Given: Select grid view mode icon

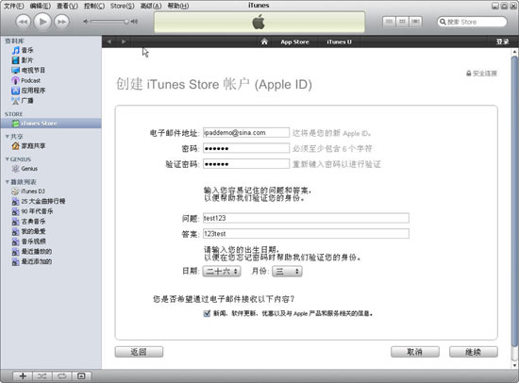Looking at the screenshot, I should 402,22.
